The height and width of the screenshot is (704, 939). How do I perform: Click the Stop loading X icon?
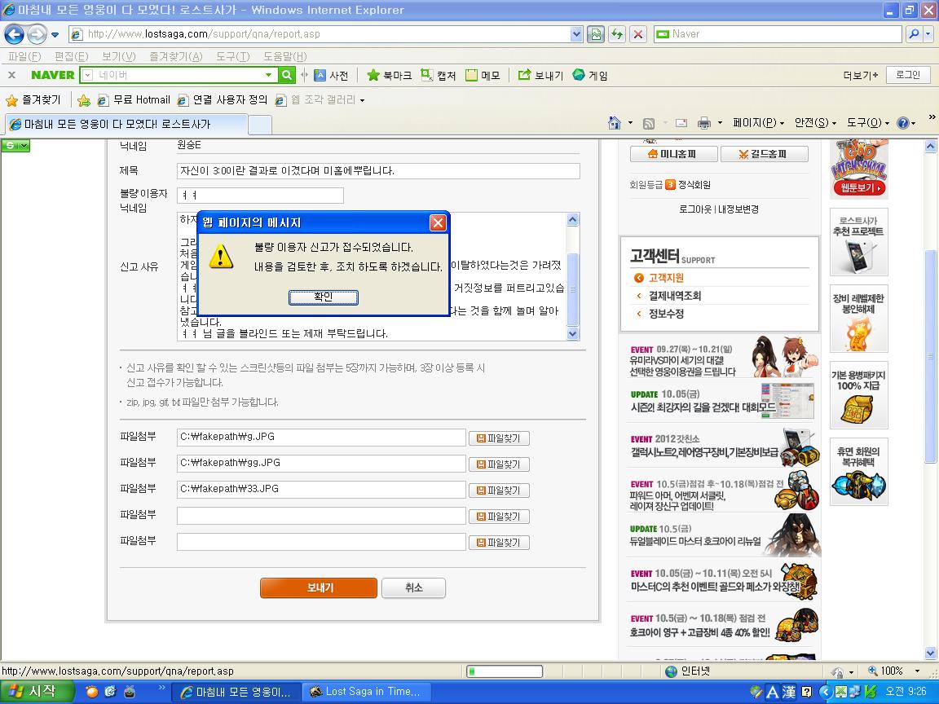[x=638, y=34]
